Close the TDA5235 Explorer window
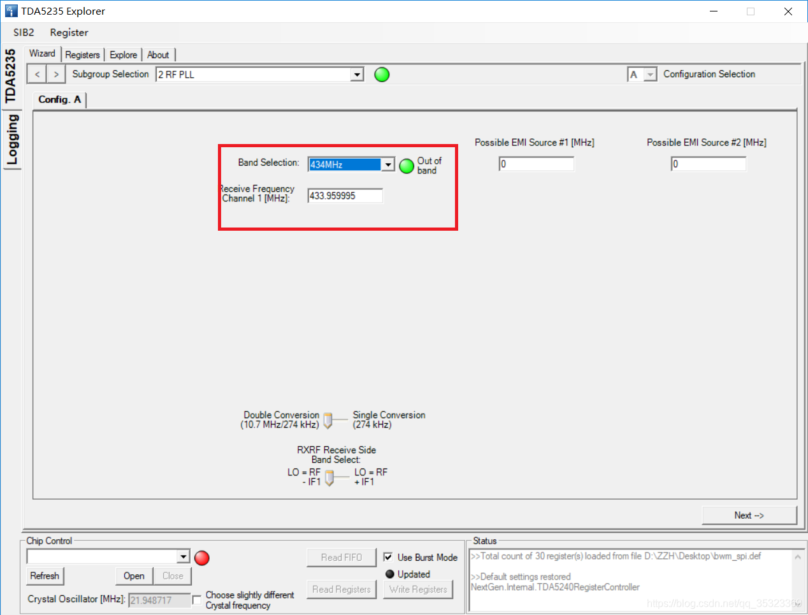This screenshot has width=808, height=615. [788, 11]
